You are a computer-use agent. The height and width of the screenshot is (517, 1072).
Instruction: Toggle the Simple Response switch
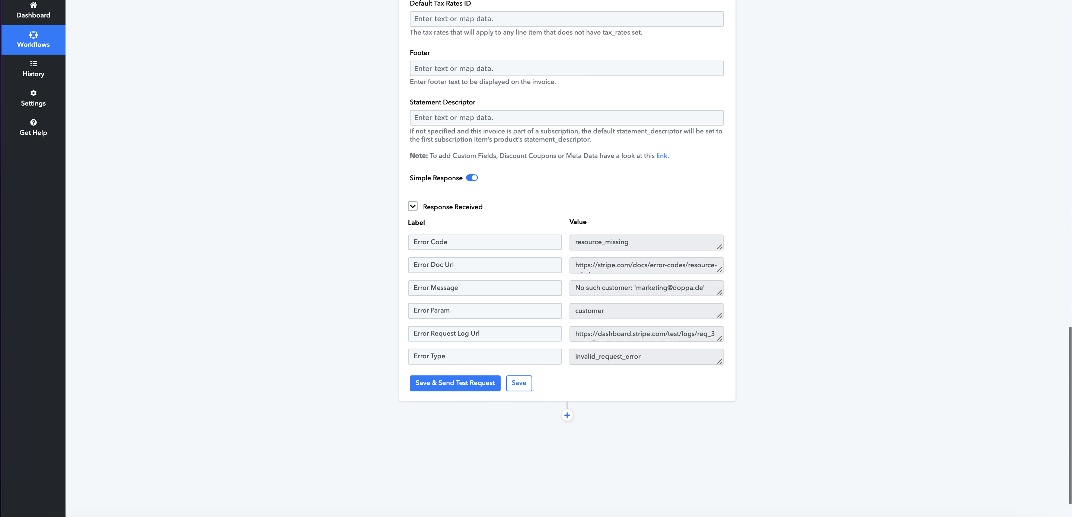point(472,178)
